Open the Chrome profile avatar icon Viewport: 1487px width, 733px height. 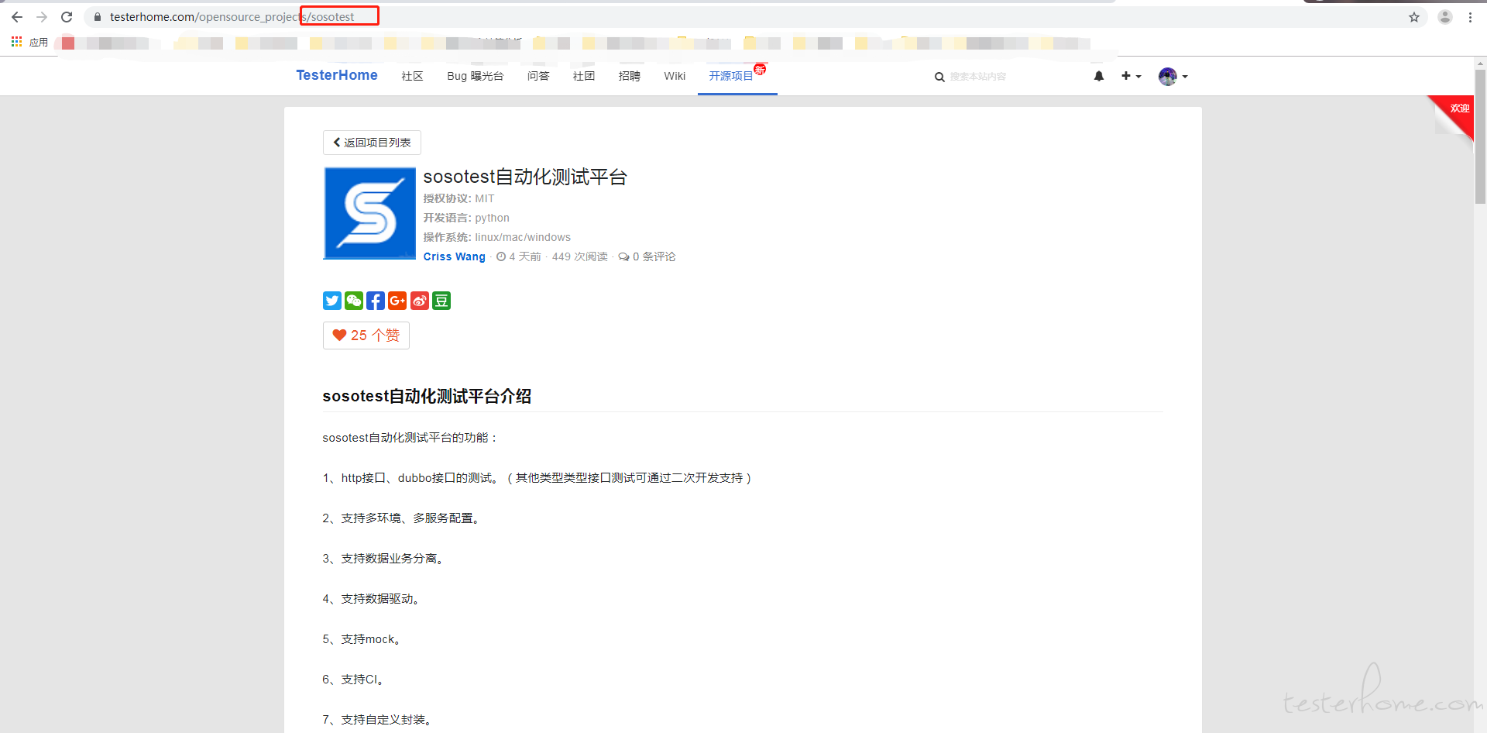point(1445,17)
